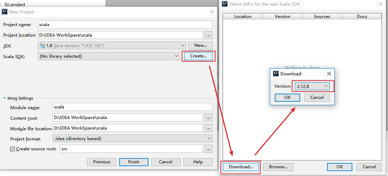Click into the Project name field
This screenshot has width=388, height=176.
pos(125,24)
